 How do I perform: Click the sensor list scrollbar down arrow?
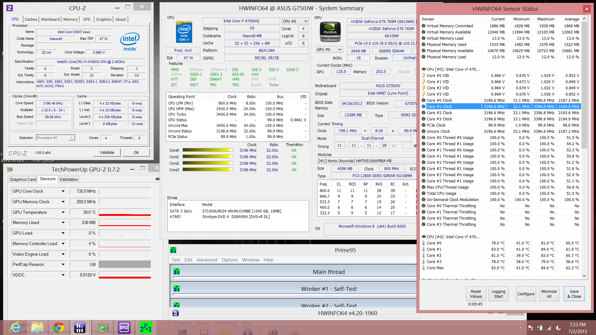point(584,275)
